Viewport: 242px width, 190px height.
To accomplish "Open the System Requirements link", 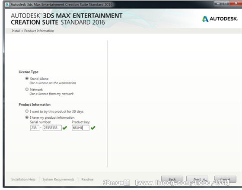I will click(58, 179).
